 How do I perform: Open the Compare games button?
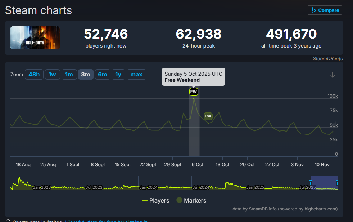[325, 10]
